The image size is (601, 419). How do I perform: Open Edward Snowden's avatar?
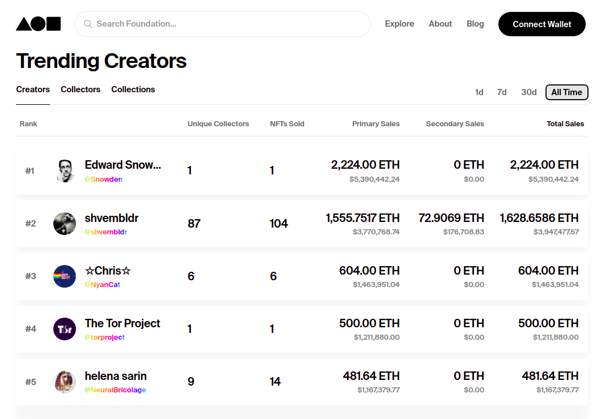tap(65, 170)
